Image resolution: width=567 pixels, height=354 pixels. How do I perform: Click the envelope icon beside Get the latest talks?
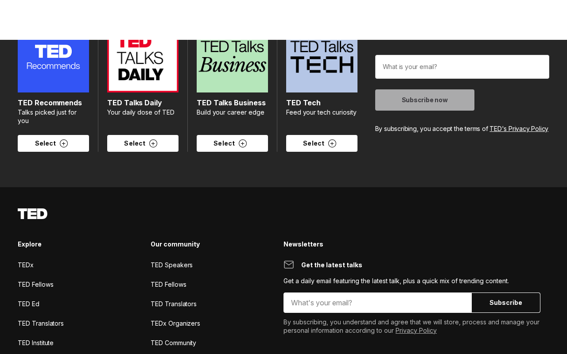pos(289,265)
